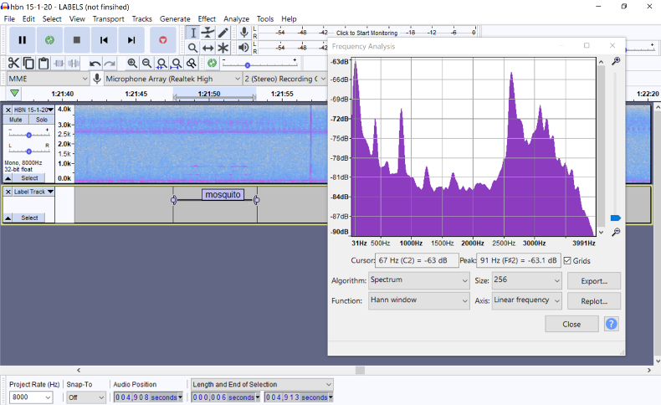The image size is (661, 405).
Task: Zoom In on the timeline
Action: click(x=132, y=64)
